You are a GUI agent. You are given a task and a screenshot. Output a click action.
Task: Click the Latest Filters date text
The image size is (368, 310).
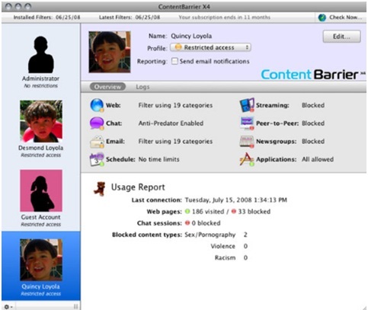(148, 18)
